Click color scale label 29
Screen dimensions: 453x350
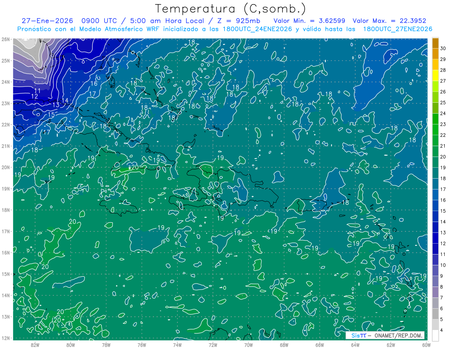pyautogui.click(x=443, y=59)
